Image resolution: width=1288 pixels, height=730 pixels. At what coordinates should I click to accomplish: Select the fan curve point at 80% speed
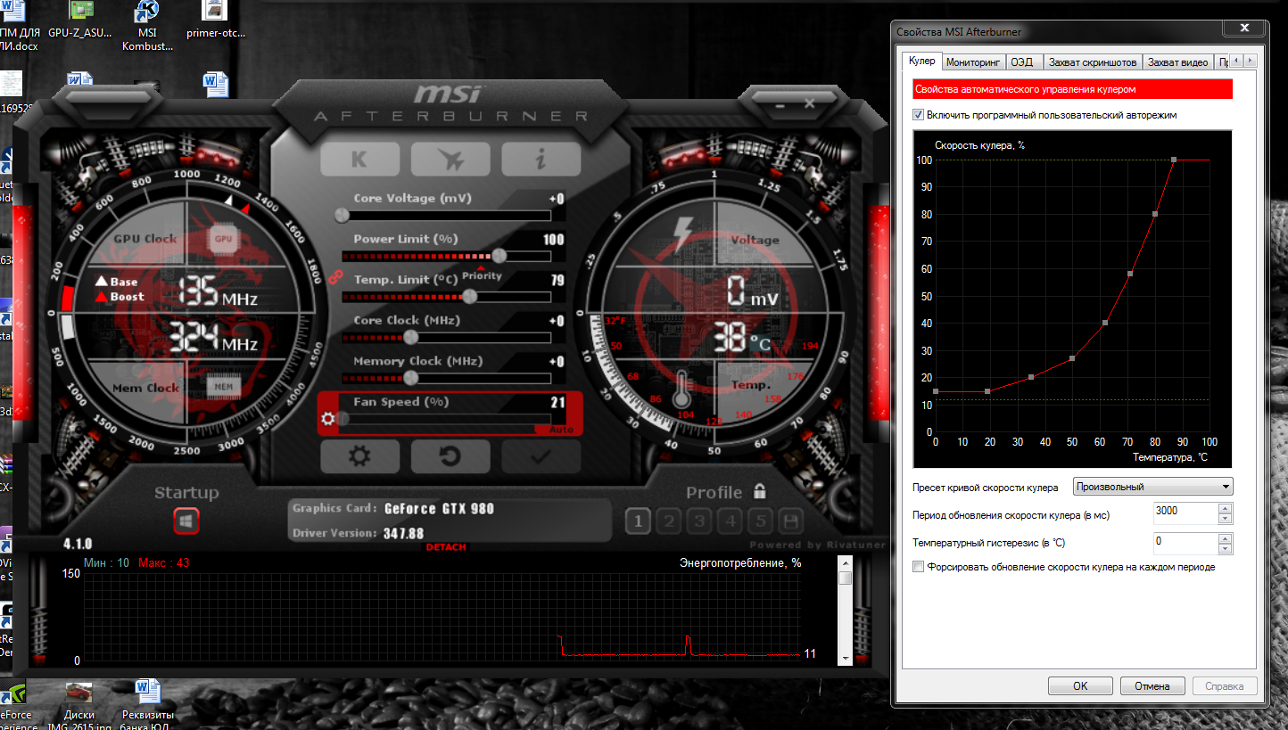1155,214
